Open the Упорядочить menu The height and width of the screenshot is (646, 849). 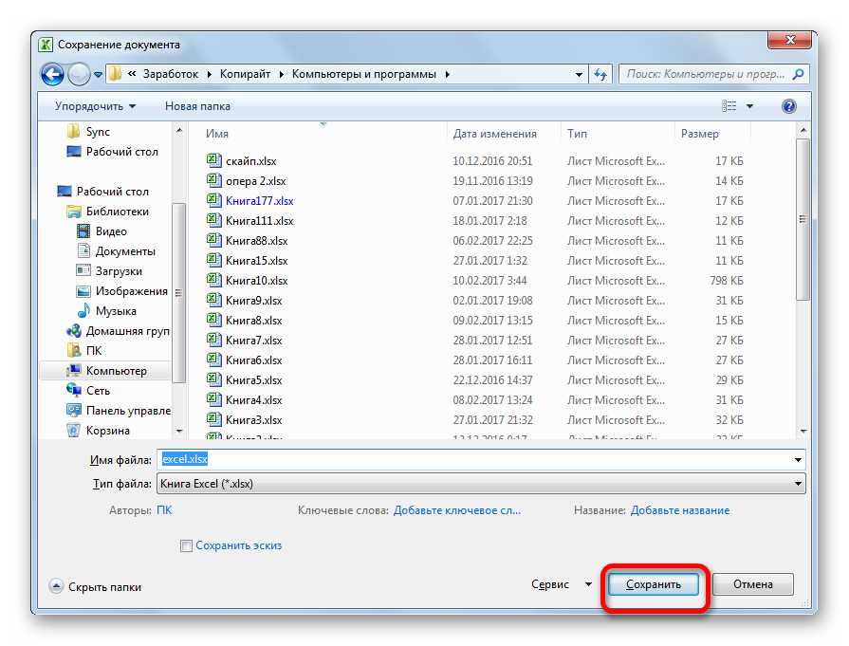click(95, 106)
